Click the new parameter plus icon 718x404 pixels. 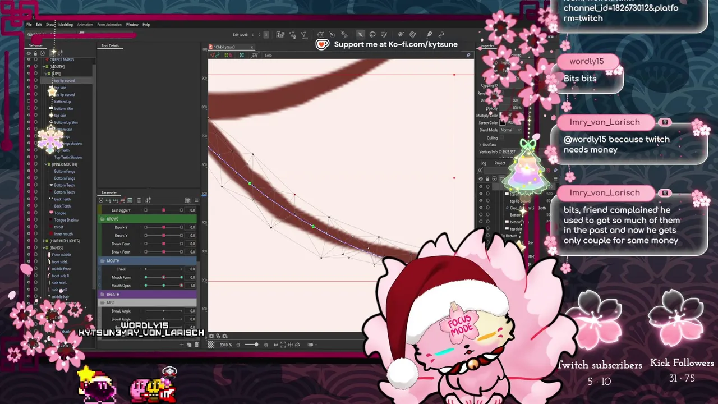(x=182, y=345)
